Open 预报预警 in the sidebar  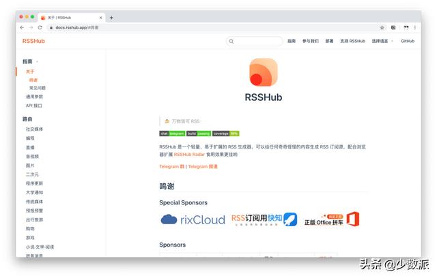34,211
